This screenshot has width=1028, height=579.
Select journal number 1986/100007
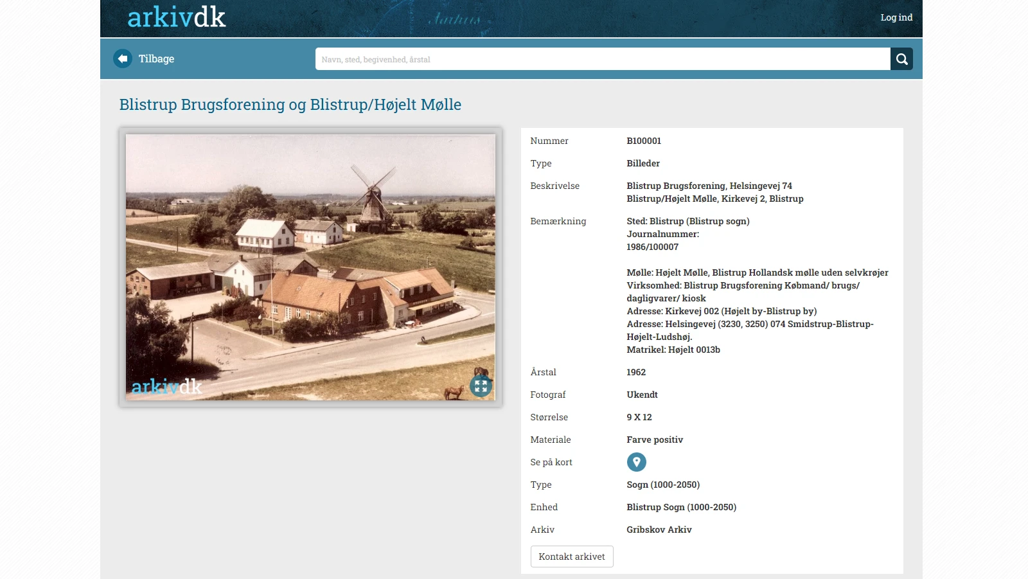[x=652, y=247]
